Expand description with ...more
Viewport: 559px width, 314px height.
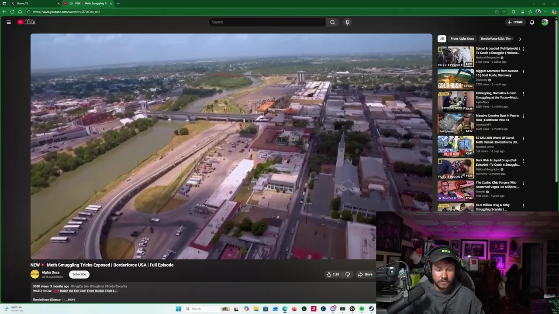point(70,300)
